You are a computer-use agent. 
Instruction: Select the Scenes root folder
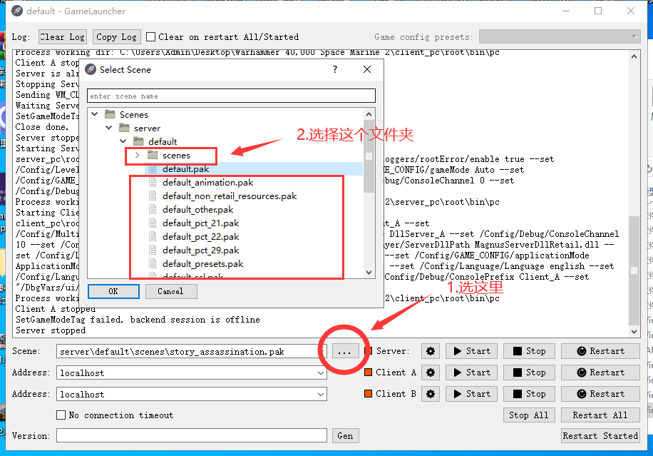pyautogui.click(x=133, y=114)
